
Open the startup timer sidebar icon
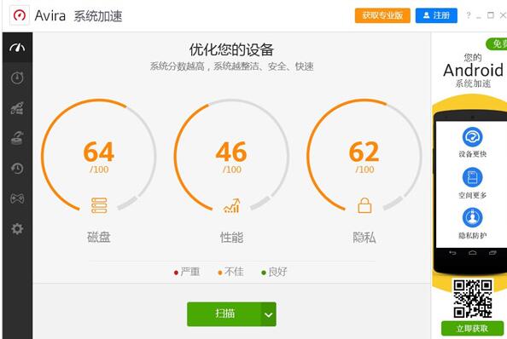click(17, 78)
